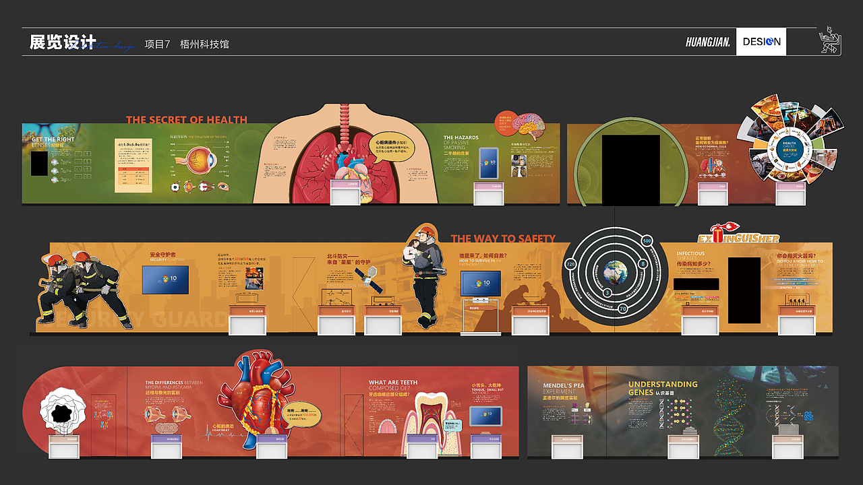Viewport: 863px width, 485px height.
Task: Click the 720 node on the rings
Action: 569,265
